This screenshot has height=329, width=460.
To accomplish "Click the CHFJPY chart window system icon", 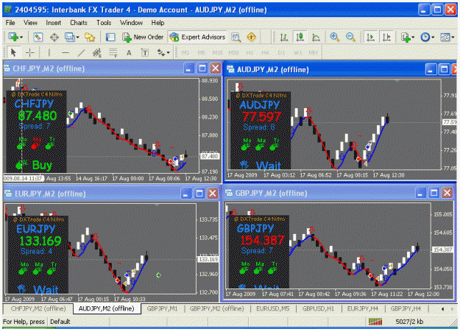I will click(7, 68).
